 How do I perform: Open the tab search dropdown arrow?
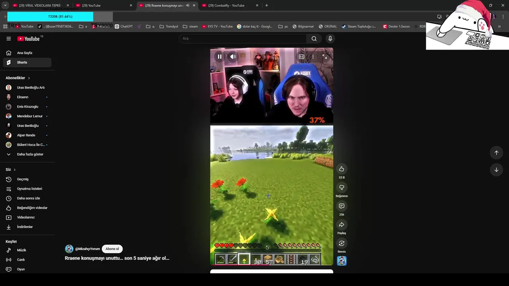[5, 6]
